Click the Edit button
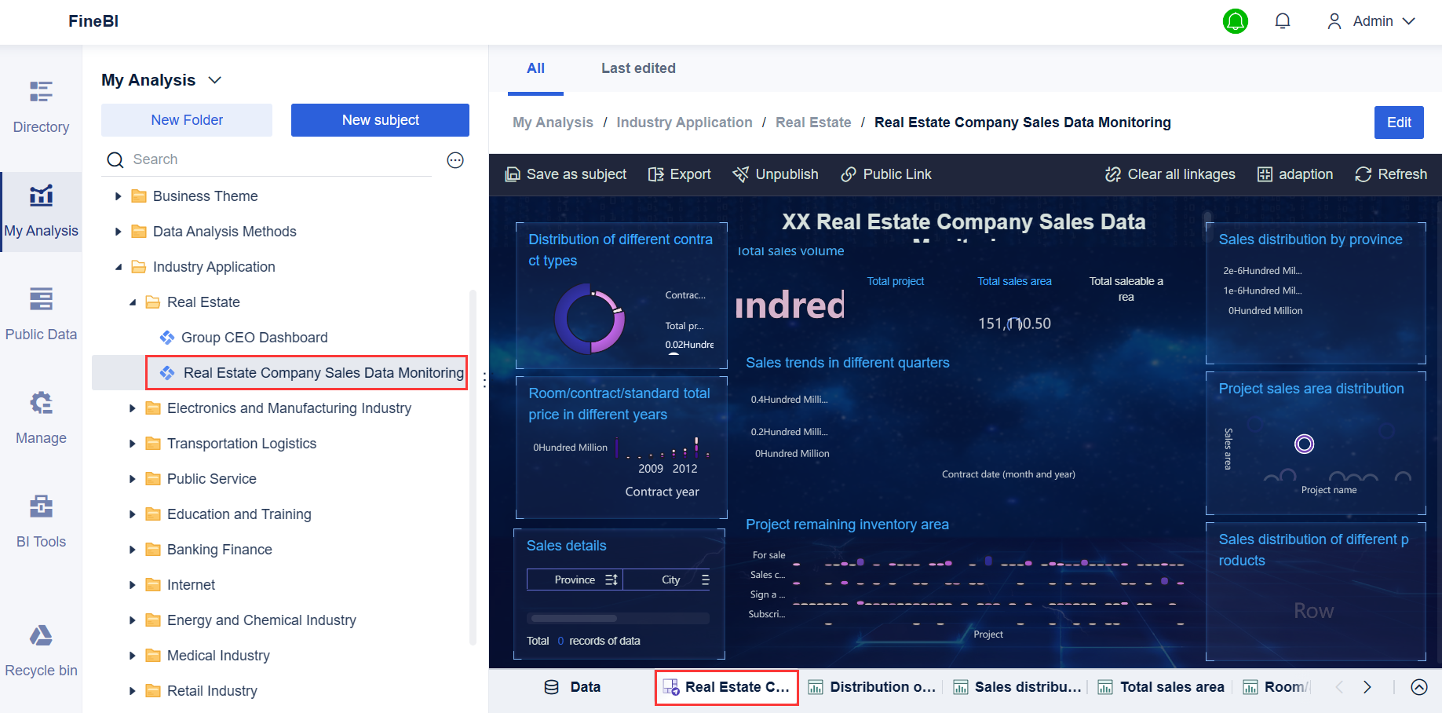1442x713 pixels. pos(1399,122)
